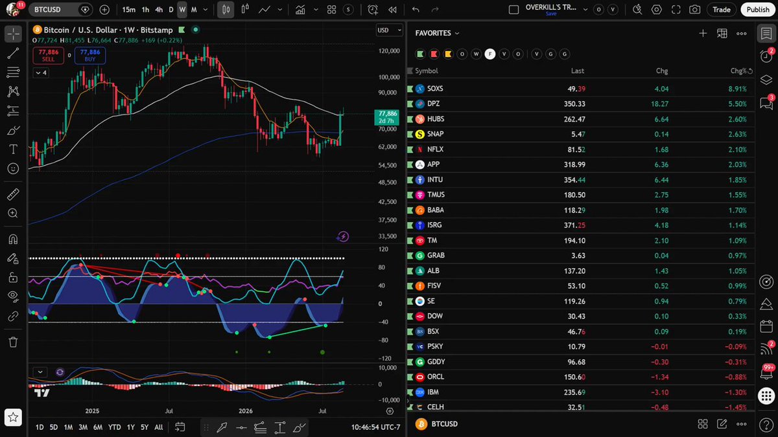Start bar replay mode
Screen dimensions: 778x437
[392, 10]
